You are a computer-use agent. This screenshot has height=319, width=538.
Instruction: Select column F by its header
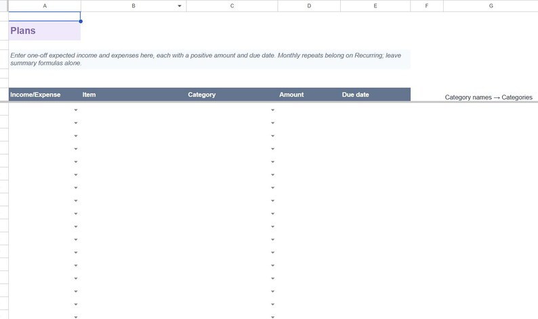426,6
